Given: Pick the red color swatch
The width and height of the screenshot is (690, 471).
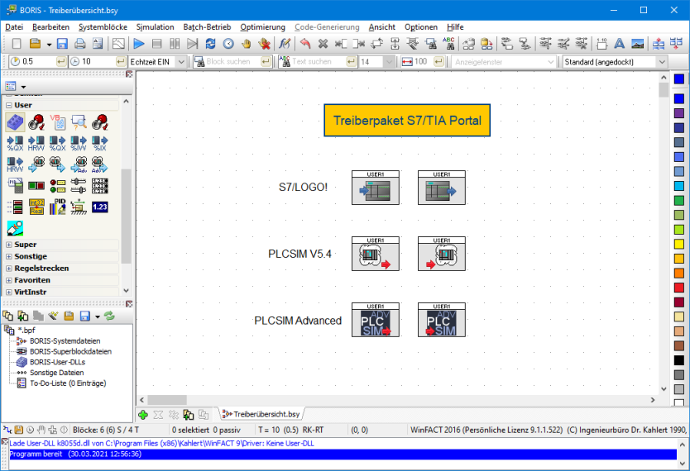Looking at the screenshot, I should [x=679, y=288].
